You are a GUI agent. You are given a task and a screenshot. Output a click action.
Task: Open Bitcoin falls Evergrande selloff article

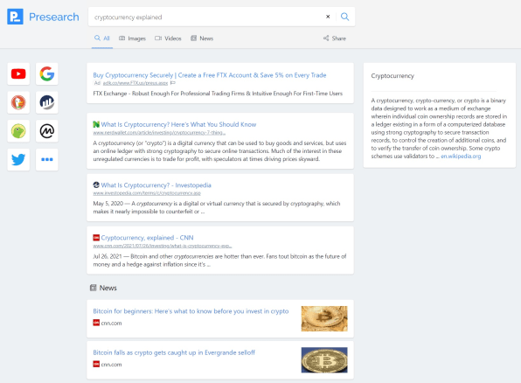pyautogui.click(x=174, y=352)
